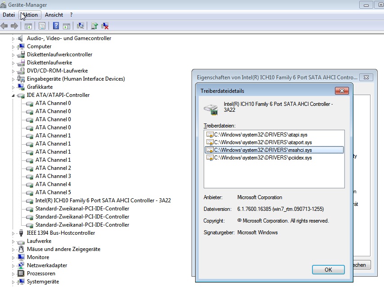The width and height of the screenshot is (384, 287).
Task: Select the Systemgeräte label
Action: tap(43, 282)
